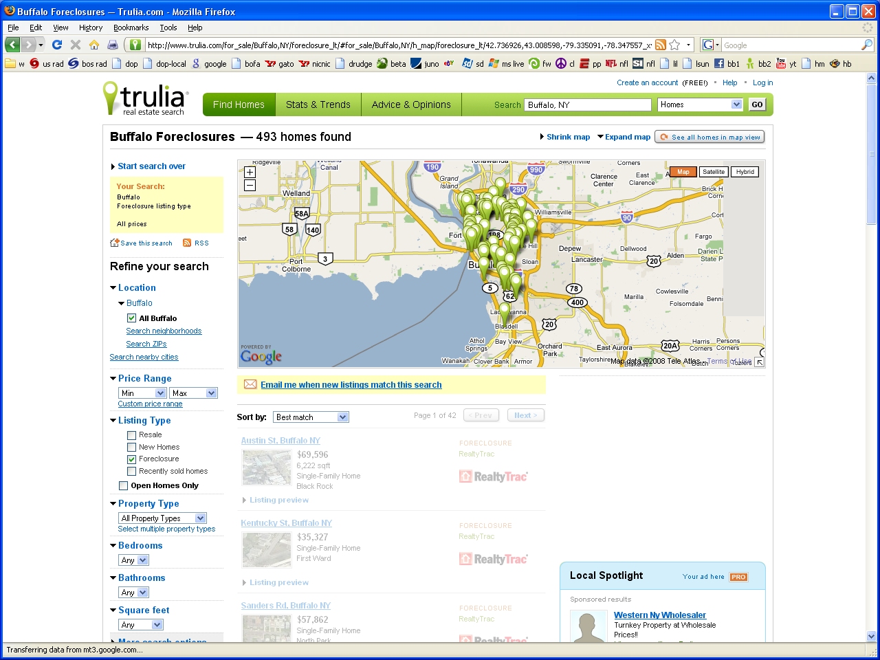The height and width of the screenshot is (660, 880).
Task: Bookmark this page with the star icon
Action: click(674, 45)
